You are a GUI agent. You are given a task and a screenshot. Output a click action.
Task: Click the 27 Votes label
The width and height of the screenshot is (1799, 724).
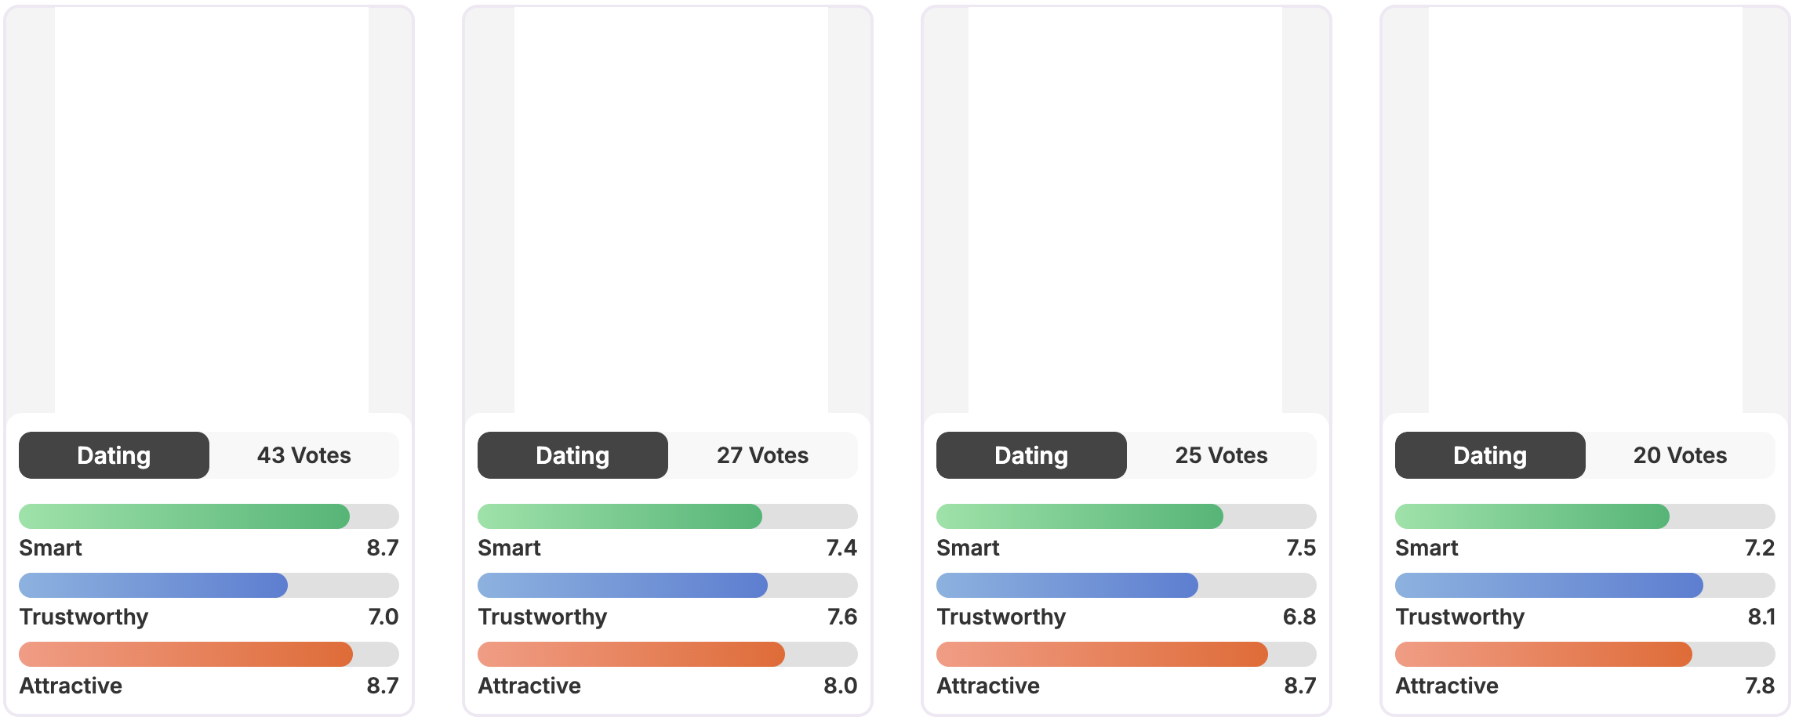click(762, 455)
